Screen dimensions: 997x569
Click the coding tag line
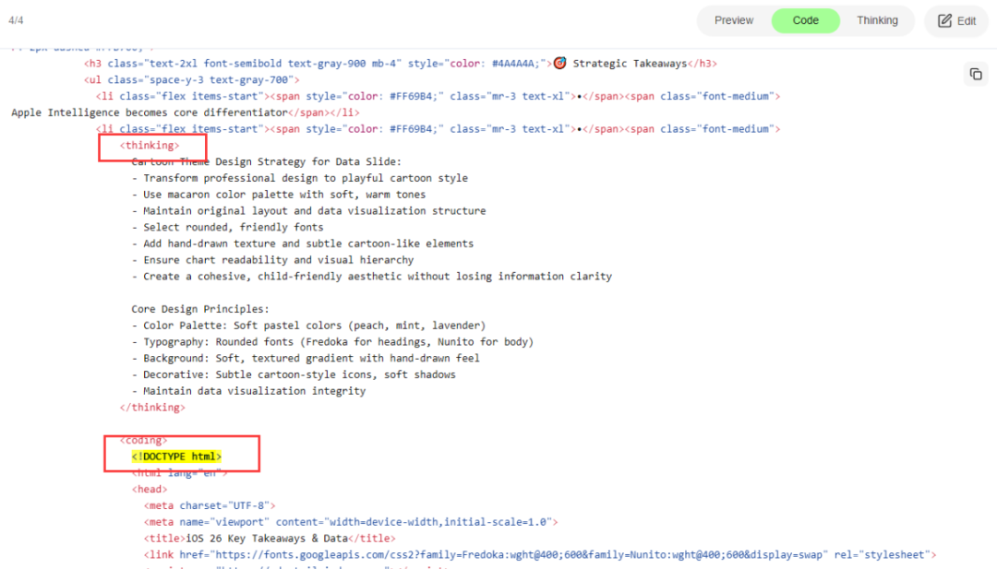click(144, 440)
